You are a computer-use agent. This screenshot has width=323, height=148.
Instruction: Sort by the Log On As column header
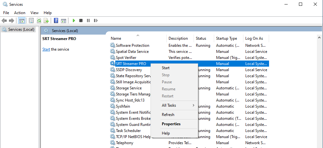(256, 38)
